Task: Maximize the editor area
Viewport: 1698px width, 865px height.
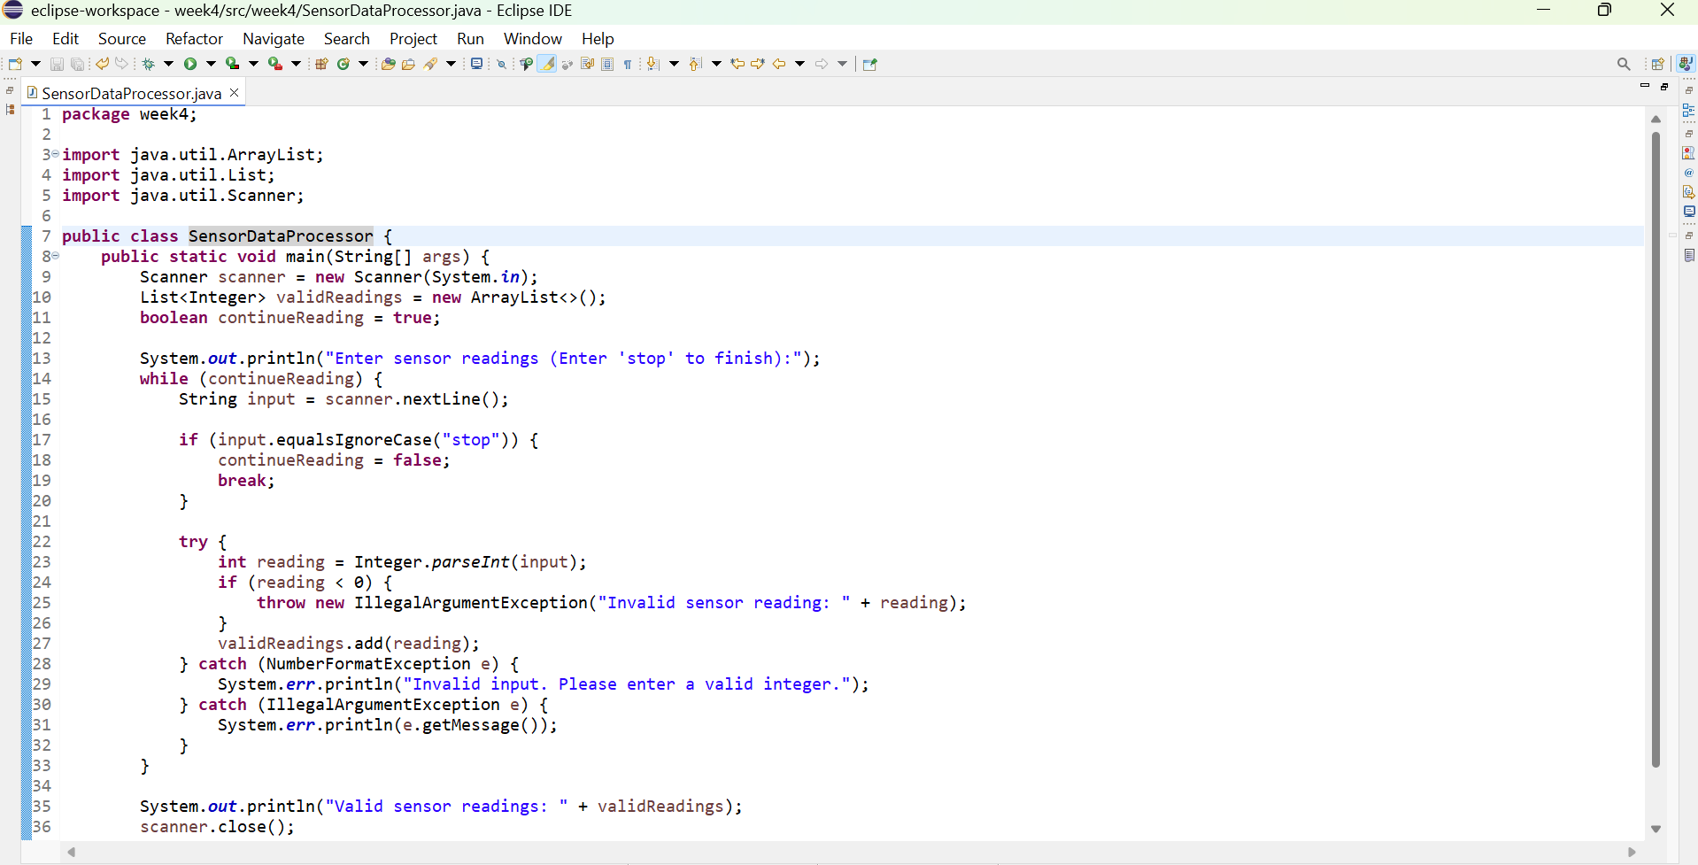Action: (1664, 86)
